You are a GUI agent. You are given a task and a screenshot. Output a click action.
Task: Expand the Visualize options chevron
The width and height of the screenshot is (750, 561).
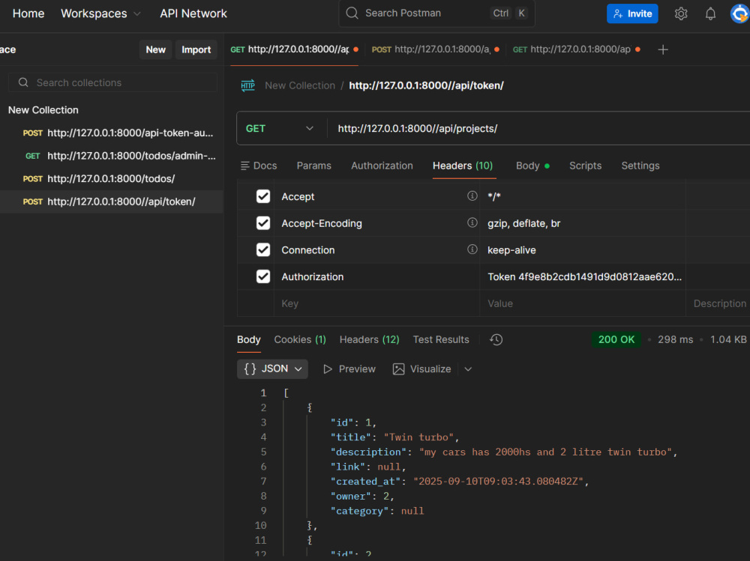[468, 369]
